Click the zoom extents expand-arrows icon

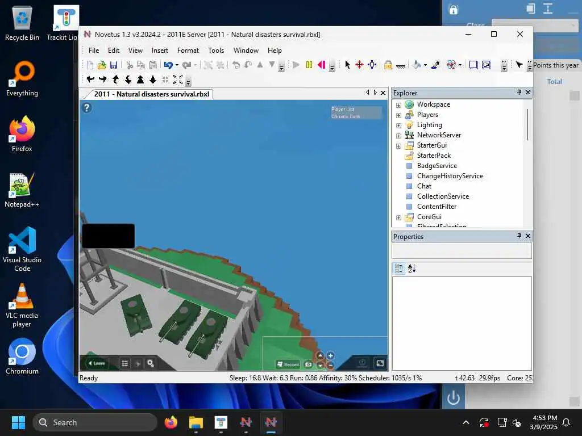[x=178, y=79]
